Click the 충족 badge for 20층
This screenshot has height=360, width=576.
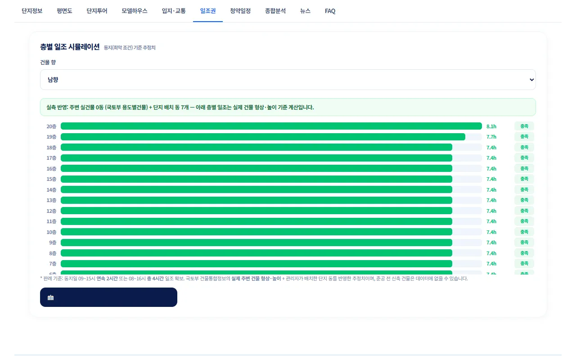(x=524, y=126)
